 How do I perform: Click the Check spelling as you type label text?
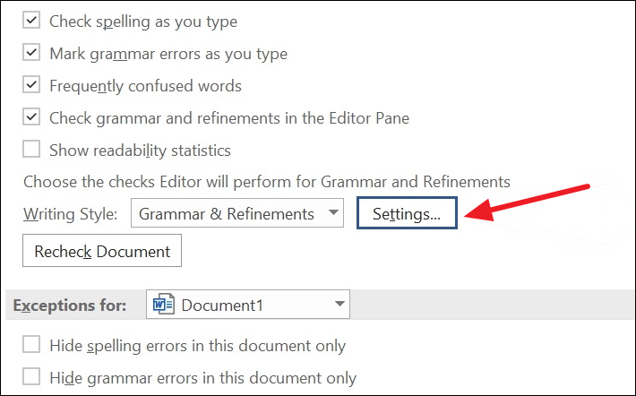[143, 22]
